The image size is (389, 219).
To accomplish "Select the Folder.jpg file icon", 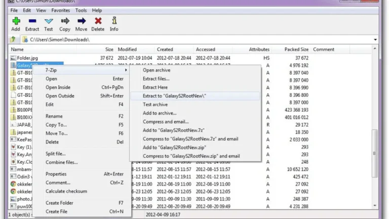I will click(x=13, y=58).
